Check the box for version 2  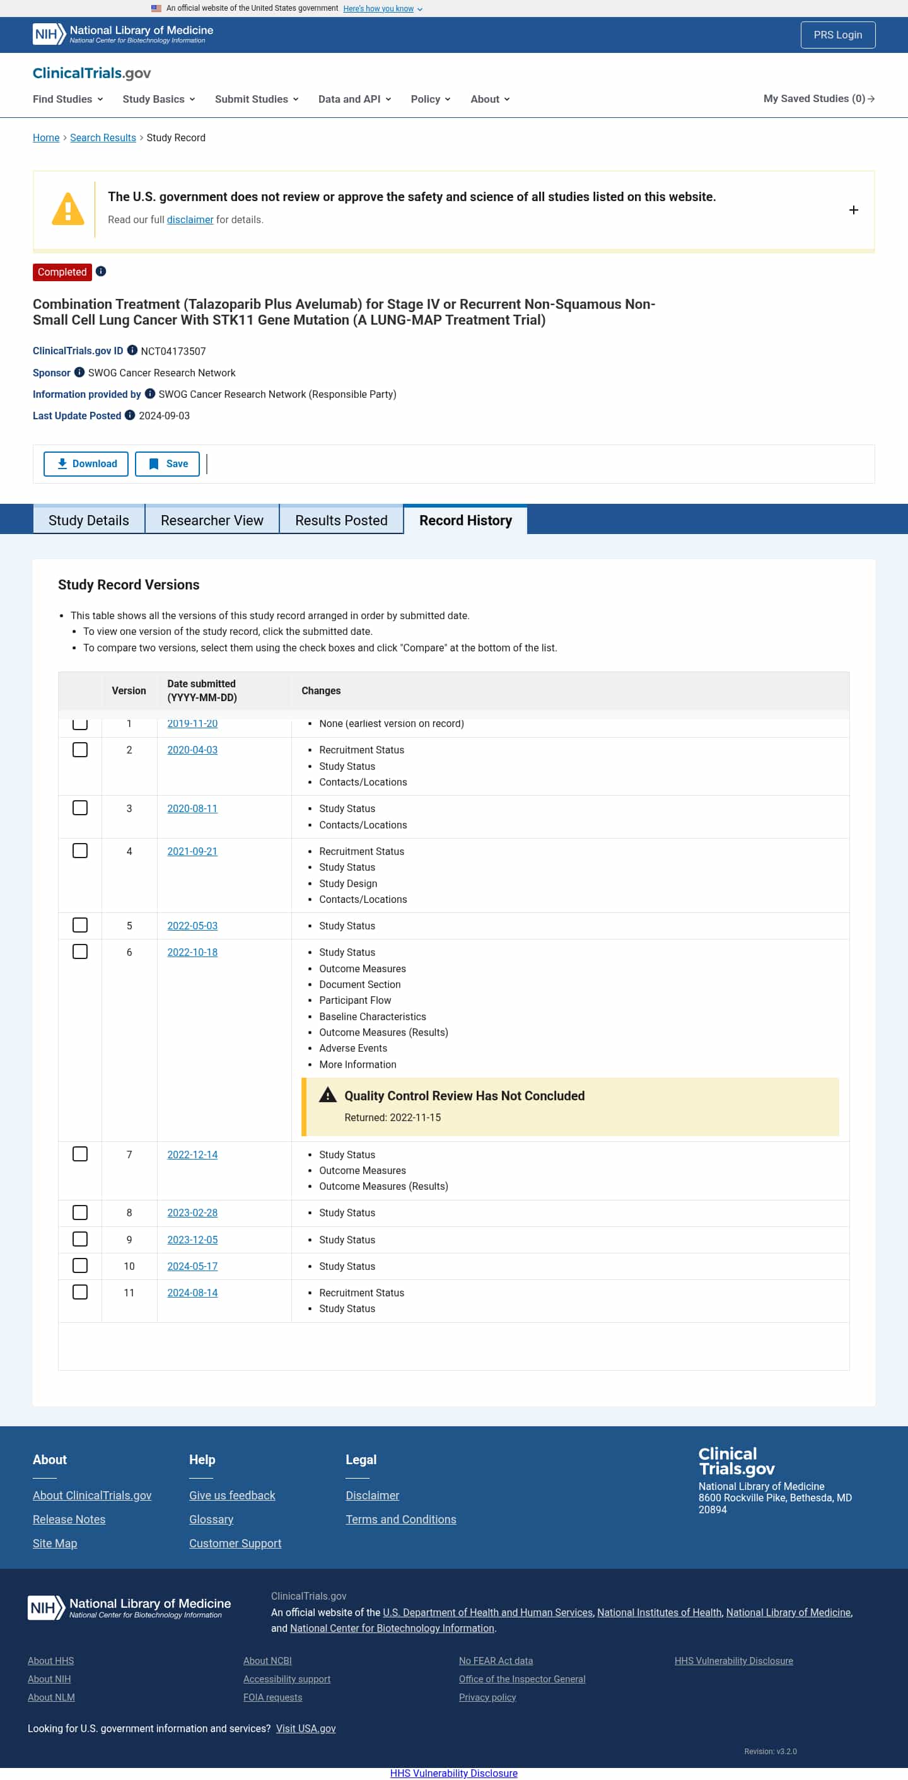click(80, 750)
